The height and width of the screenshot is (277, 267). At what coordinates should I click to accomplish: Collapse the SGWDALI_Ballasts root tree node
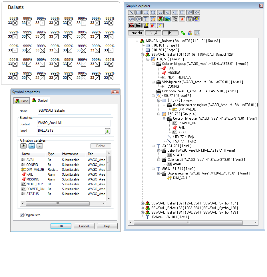click(137, 41)
